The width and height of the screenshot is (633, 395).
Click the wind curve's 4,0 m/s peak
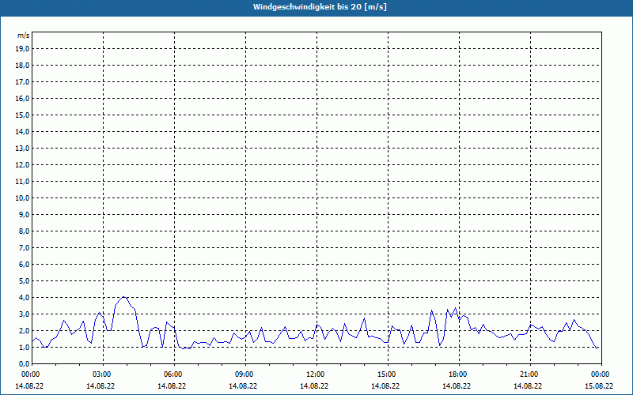point(123,297)
